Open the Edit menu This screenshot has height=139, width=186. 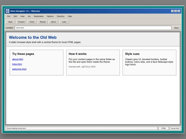pyautogui.click(x=15, y=16)
